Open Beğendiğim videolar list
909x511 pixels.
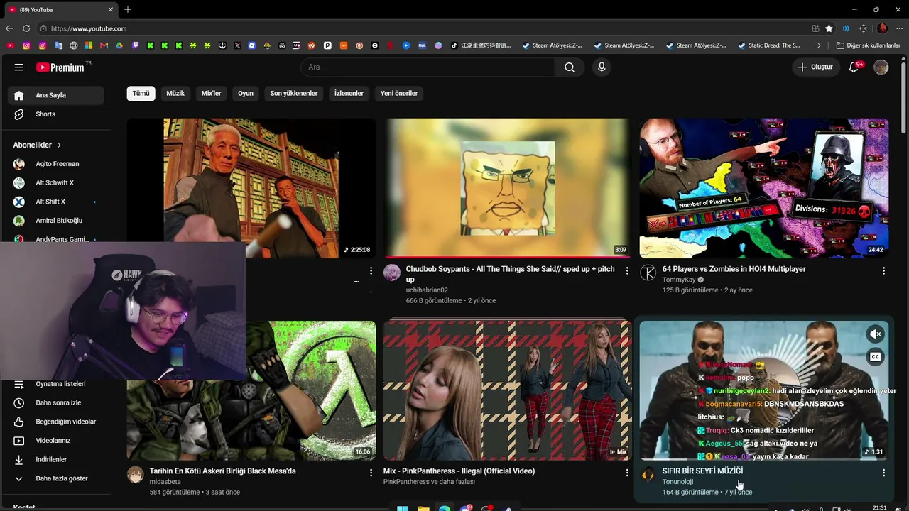point(56,422)
